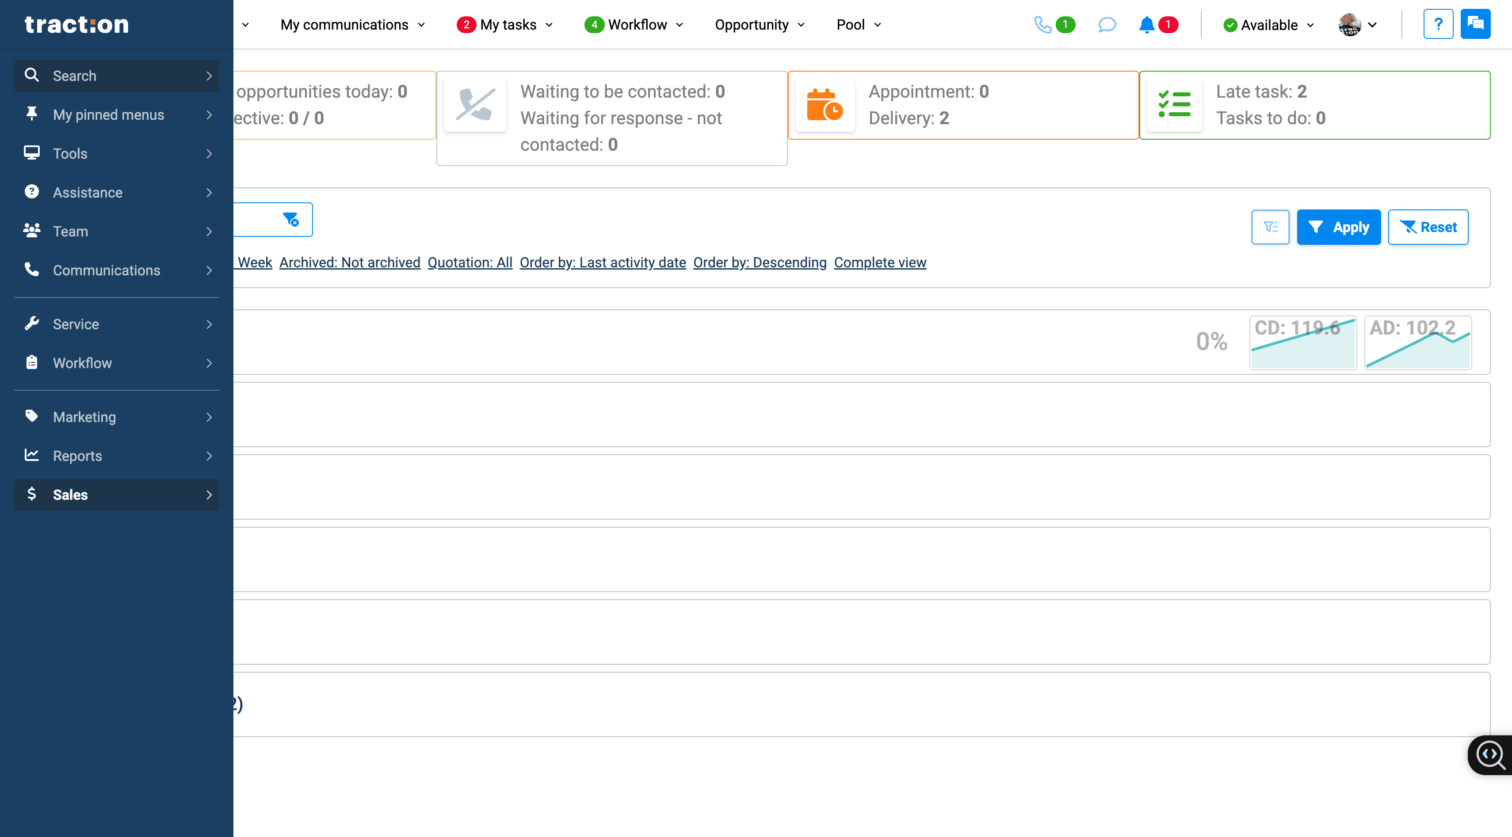1512x837 pixels.
Task: Open the Available status dropdown
Action: [x=1268, y=25]
